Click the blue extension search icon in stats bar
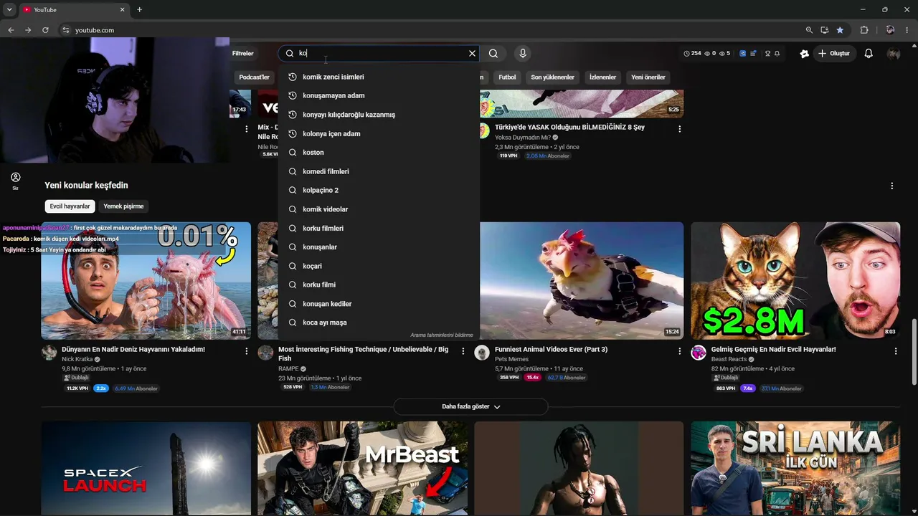Screen dimensions: 918x516 point(742,53)
